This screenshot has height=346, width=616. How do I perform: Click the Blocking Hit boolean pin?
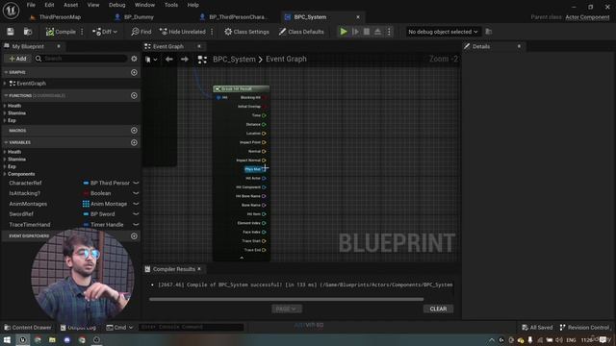pos(265,97)
